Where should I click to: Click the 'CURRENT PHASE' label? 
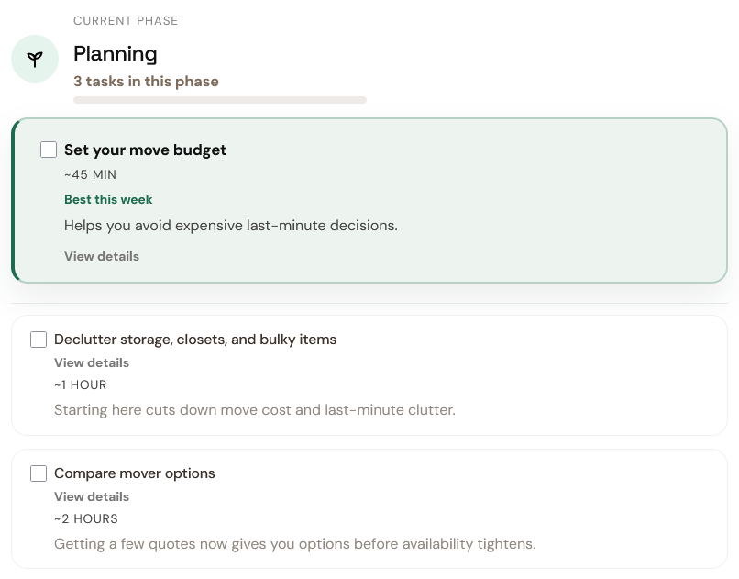[x=126, y=21]
